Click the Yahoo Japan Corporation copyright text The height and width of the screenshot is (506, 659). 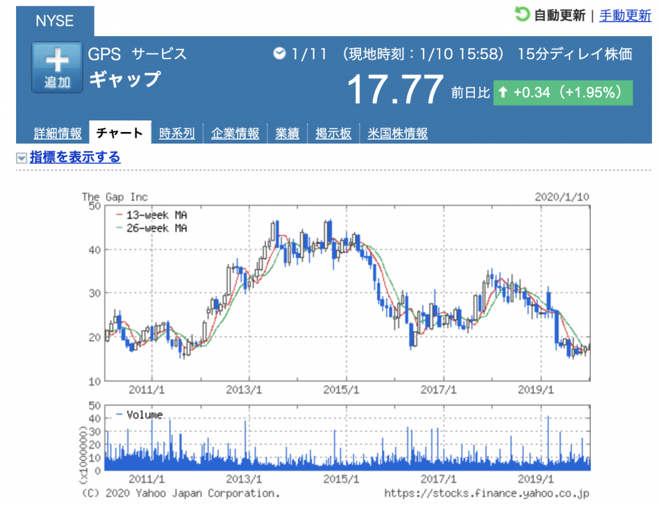tap(181, 493)
